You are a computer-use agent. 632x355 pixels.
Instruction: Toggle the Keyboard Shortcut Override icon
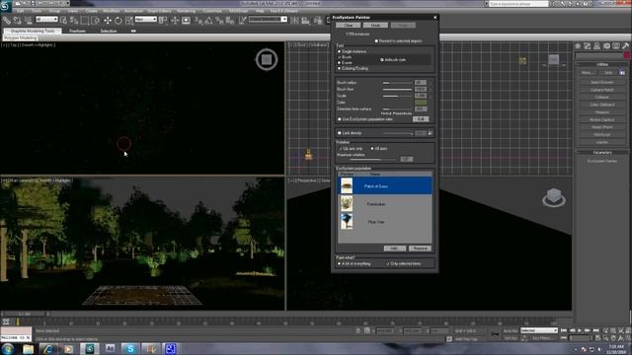(187, 20)
